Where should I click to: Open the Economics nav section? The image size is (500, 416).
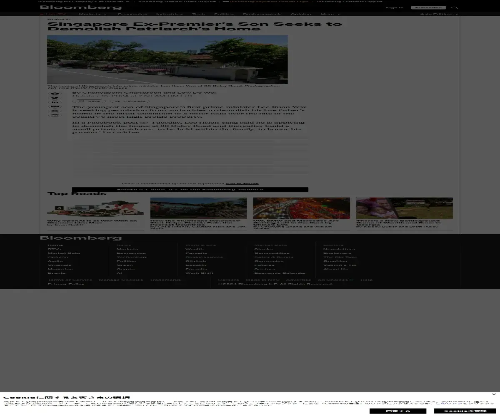(x=132, y=14)
